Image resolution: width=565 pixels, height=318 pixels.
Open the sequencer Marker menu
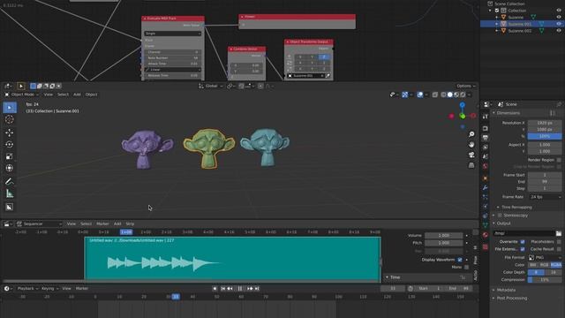tap(102, 223)
